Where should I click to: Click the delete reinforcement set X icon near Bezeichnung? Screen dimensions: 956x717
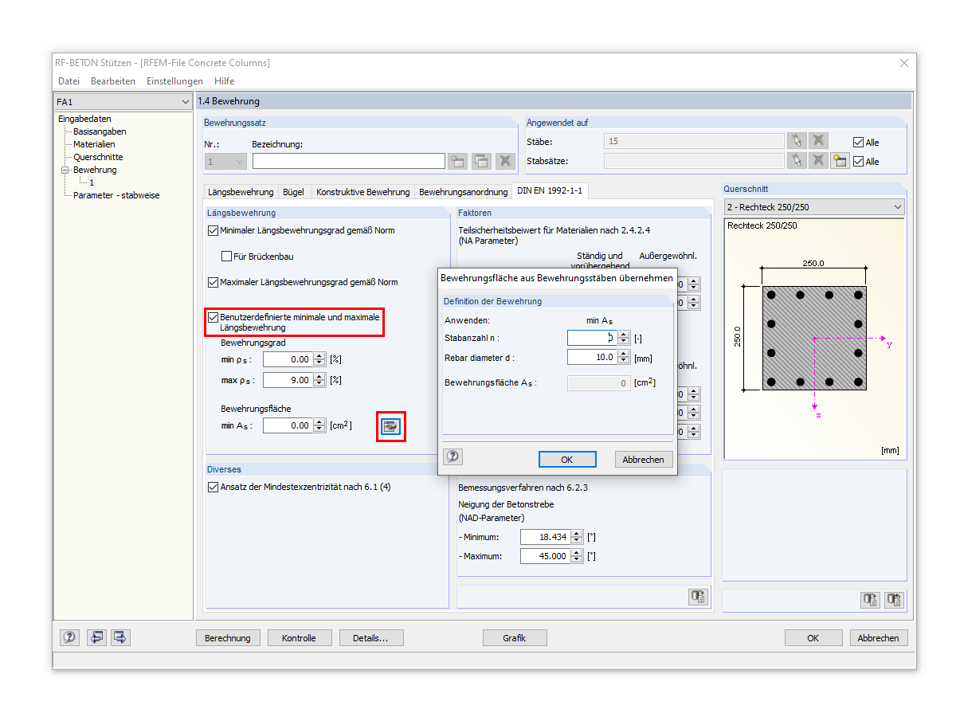pyautogui.click(x=505, y=161)
